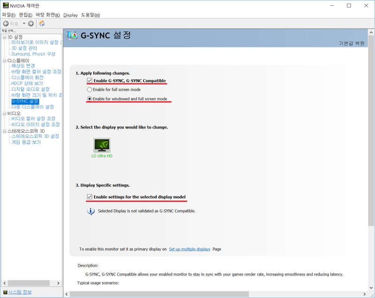This screenshot has width=375, height=298.
Task: Open Surround, PhysX 구성 page
Action: pyautogui.click(x=33, y=54)
